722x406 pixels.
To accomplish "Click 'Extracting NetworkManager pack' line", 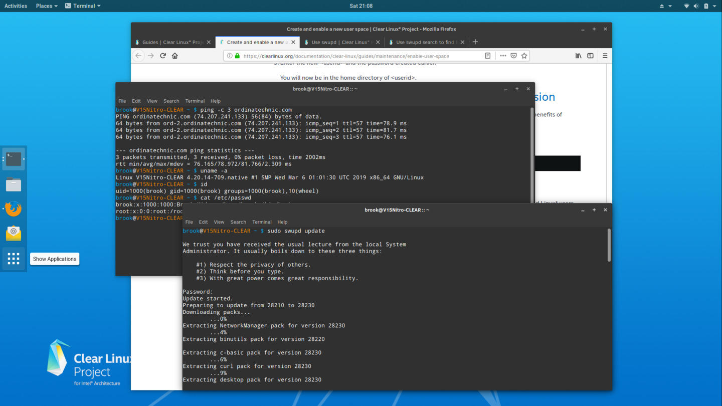I will coord(264,326).
